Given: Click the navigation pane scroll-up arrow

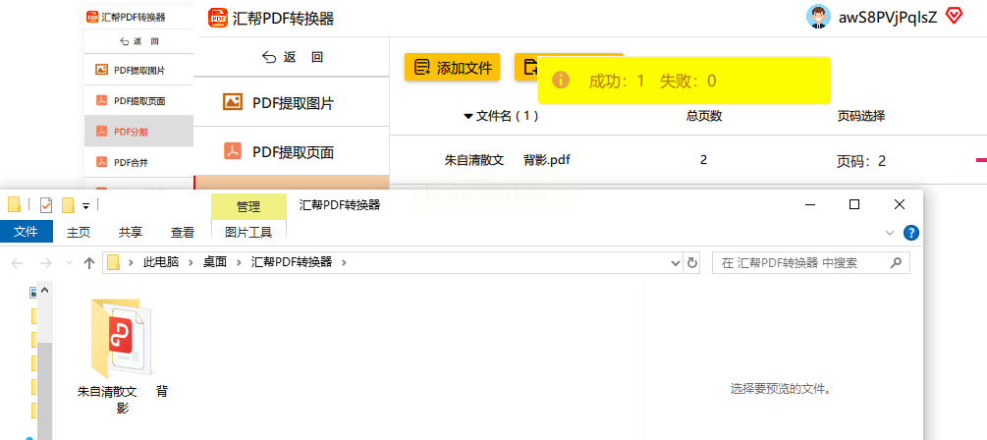Looking at the screenshot, I should 45,292.
